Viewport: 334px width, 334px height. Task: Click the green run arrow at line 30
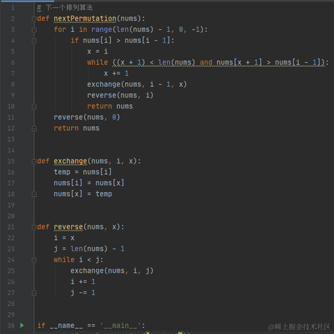(22, 326)
